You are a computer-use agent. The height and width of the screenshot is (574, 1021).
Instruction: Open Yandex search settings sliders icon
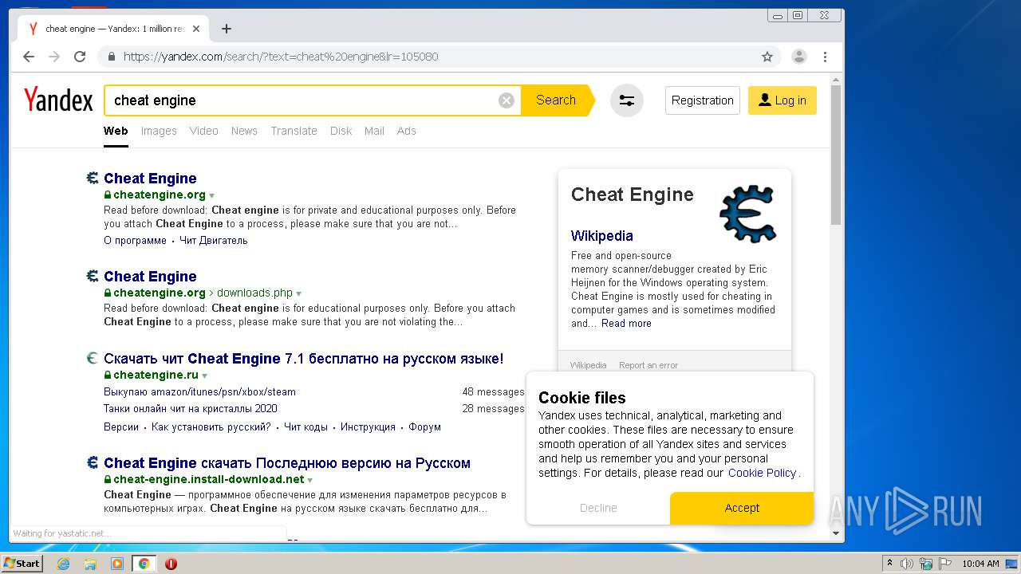[627, 100]
